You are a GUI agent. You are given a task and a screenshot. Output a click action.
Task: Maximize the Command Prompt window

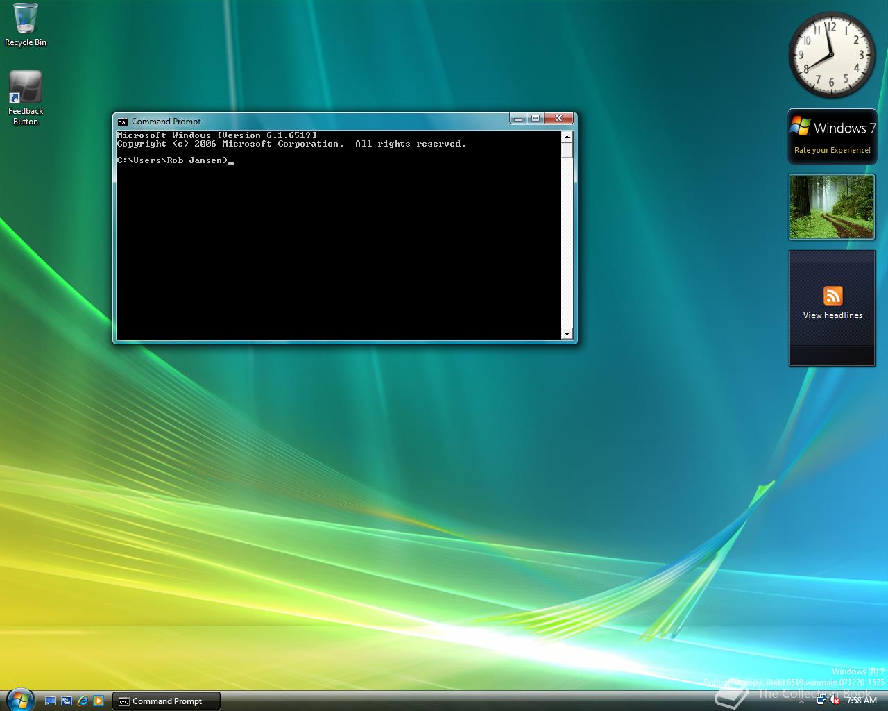(x=536, y=119)
